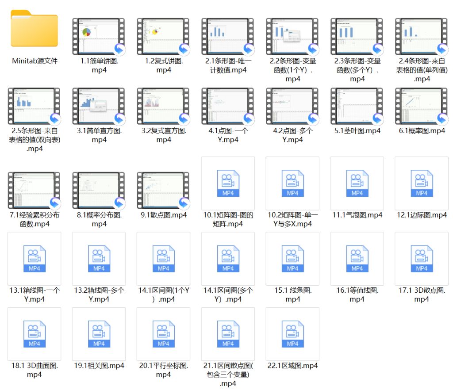Select the 18.1 3D曲面图.mp4 file icon
The height and width of the screenshot is (390, 453).
(35, 334)
